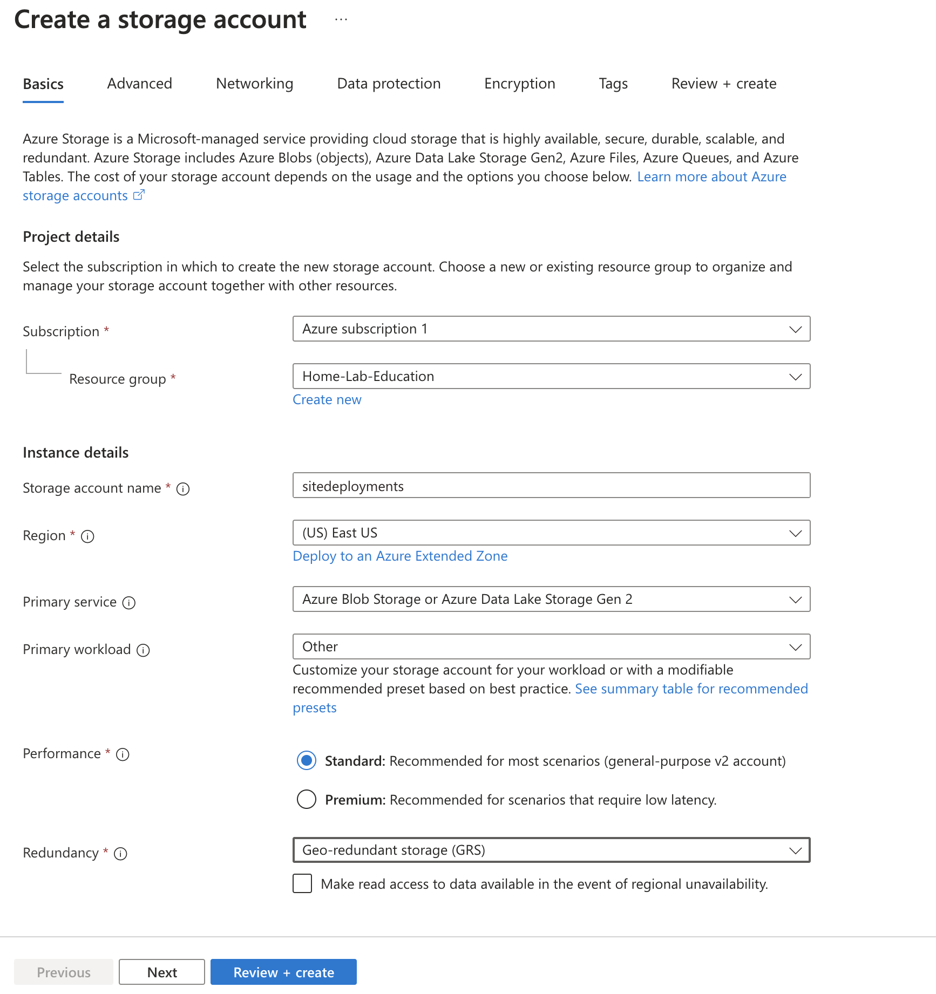
Task: Select the Premium performance option
Action: [x=306, y=800]
